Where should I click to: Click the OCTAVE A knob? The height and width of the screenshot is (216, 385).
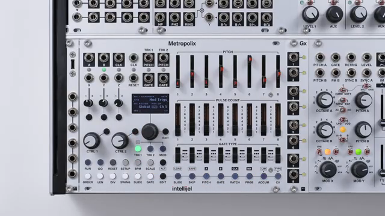pyautogui.click(x=324, y=100)
